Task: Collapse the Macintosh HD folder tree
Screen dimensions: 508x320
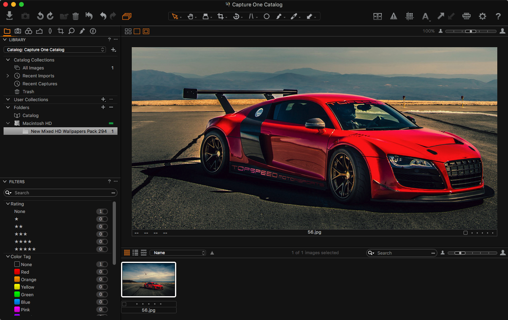Action: [8, 123]
